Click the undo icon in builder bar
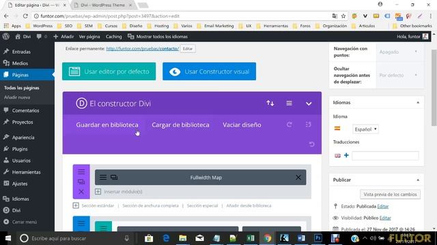The width and height of the screenshot is (437, 245). (x=311, y=144)
